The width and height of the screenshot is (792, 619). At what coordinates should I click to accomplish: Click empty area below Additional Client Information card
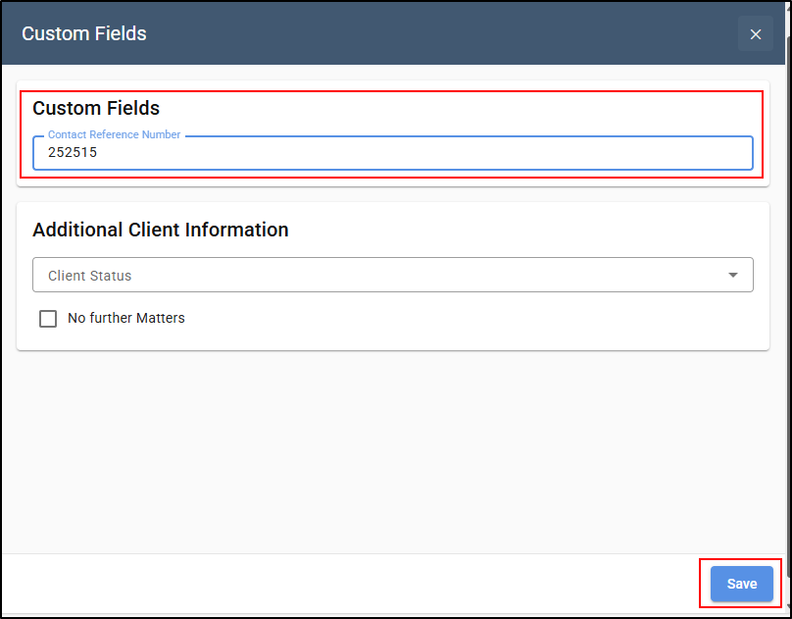click(x=392, y=449)
